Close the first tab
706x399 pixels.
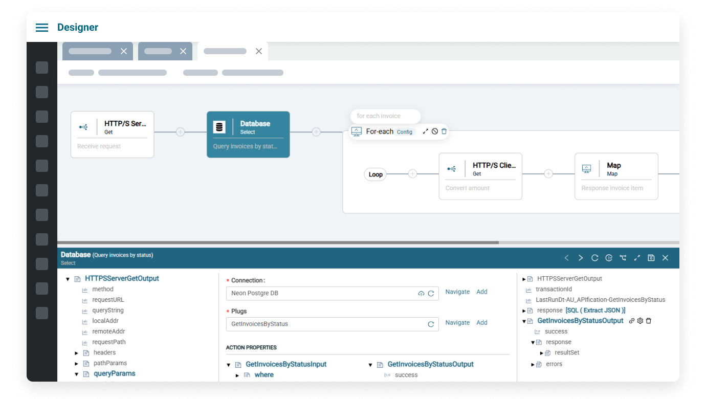pos(124,51)
